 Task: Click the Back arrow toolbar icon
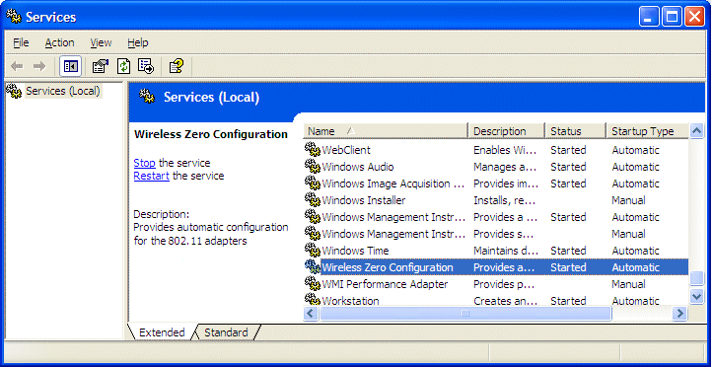pyautogui.click(x=18, y=66)
